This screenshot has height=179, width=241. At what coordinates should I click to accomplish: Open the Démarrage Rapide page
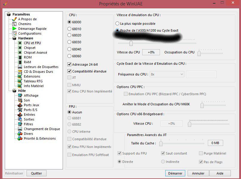pos(32,29)
